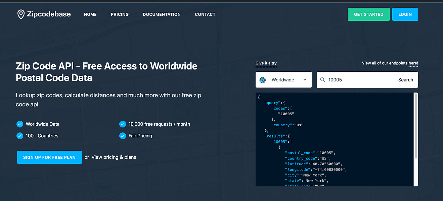Follow the View pricing & plans link
The height and width of the screenshot is (201, 443).
[114, 157]
